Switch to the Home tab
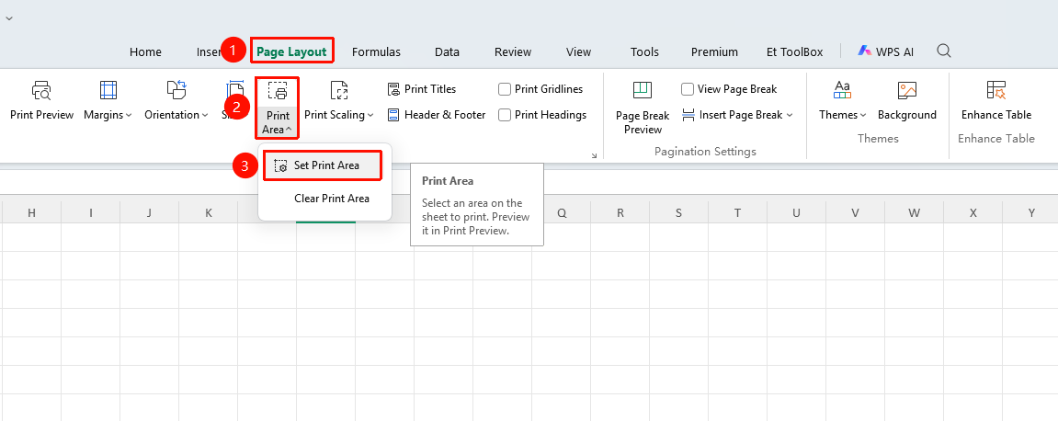This screenshot has width=1058, height=421. [x=146, y=52]
